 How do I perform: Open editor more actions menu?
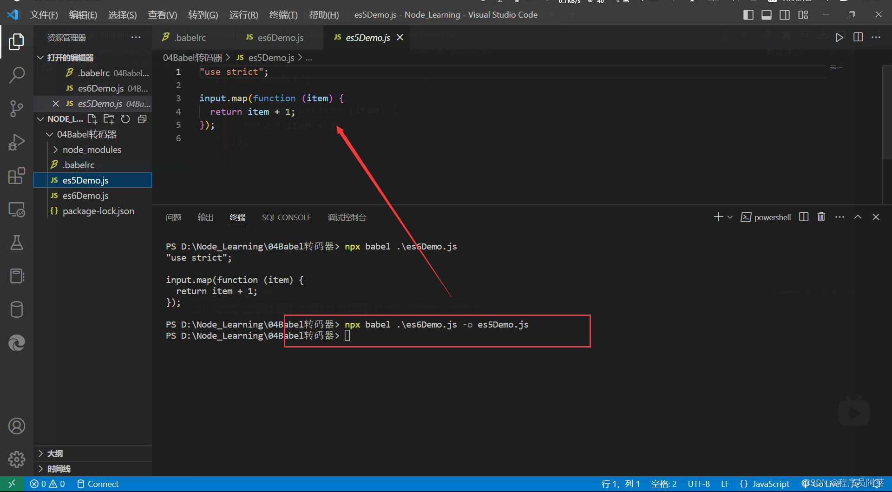coord(876,37)
